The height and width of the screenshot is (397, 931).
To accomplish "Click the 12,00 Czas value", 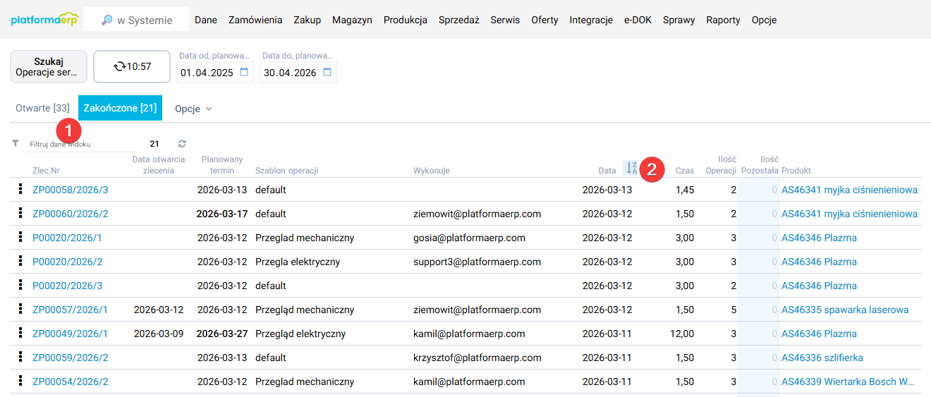I will pos(682,334).
